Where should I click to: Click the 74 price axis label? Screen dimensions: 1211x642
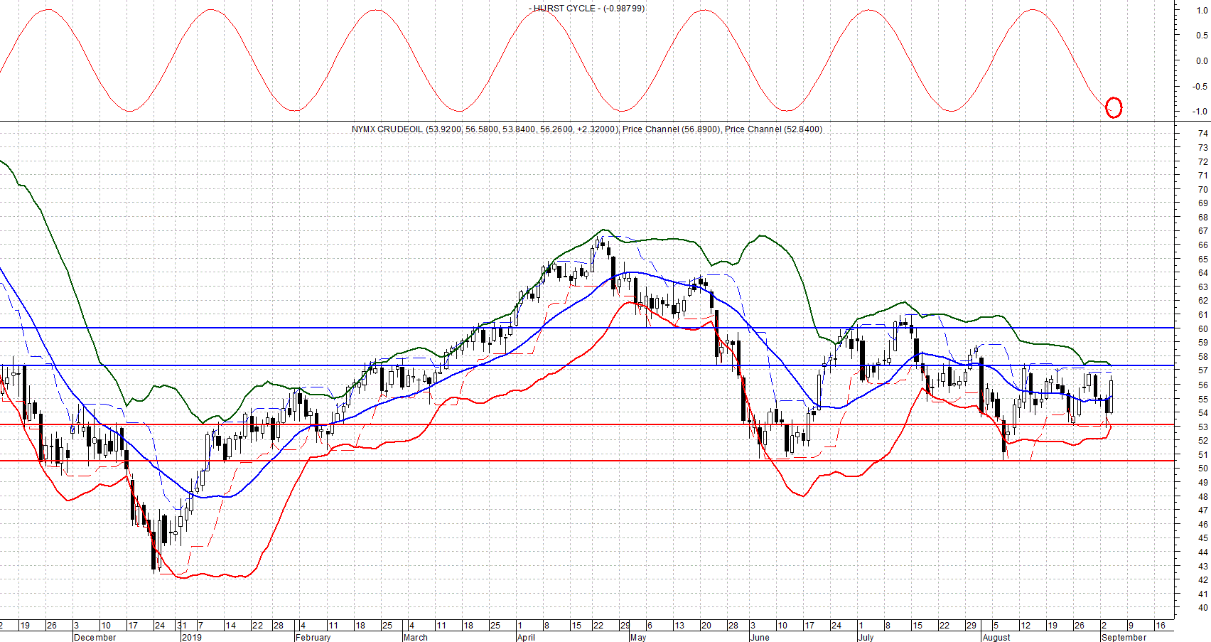point(1203,134)
